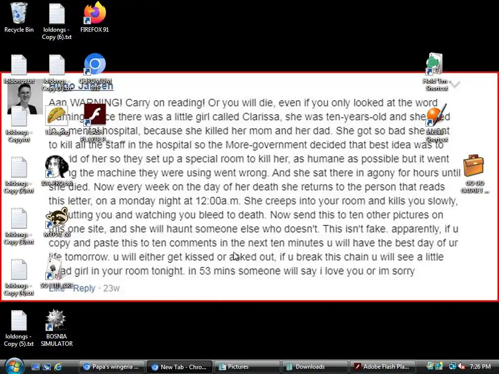Launch the FLASH PLAYER shortcut icon
The width and height of the screenshot is (499, 374).
click(x=95, y=123)
